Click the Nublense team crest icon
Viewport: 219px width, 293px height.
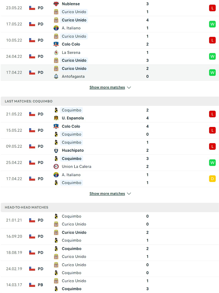tap(56, 4)
